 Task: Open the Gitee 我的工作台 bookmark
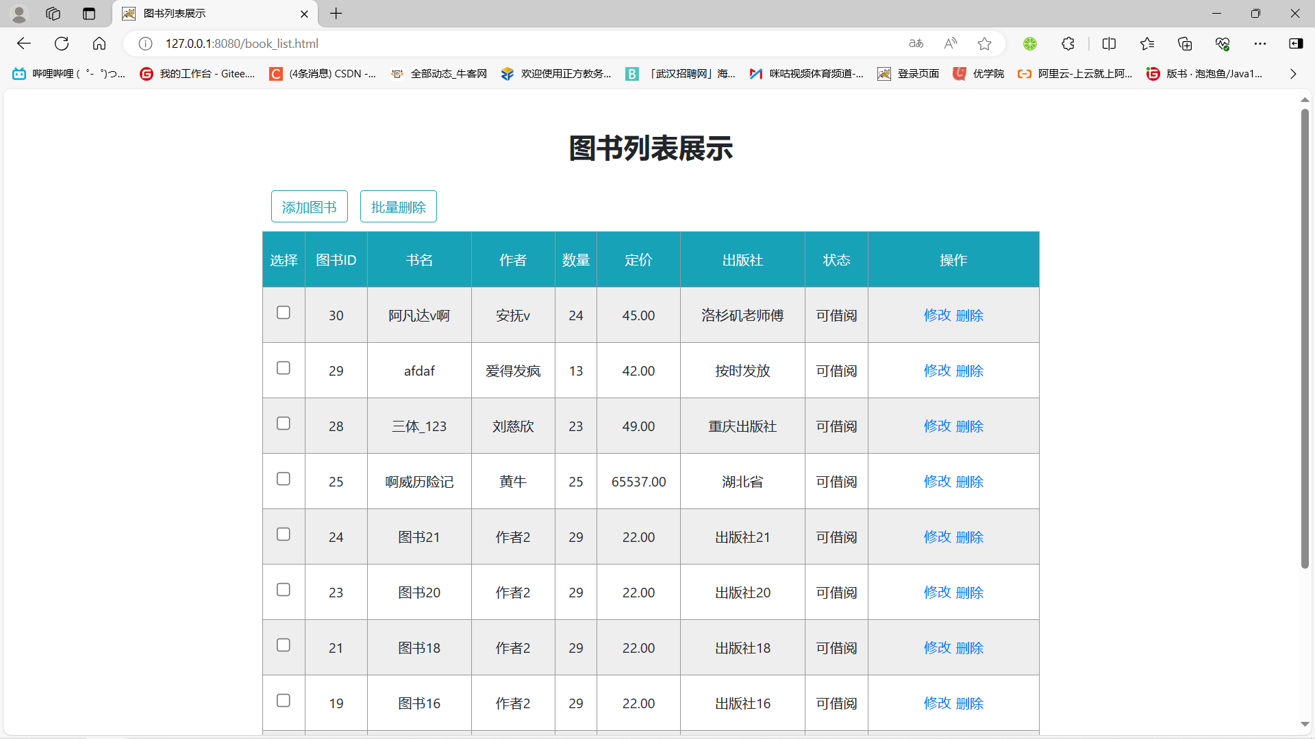click(x=197, y=74)
